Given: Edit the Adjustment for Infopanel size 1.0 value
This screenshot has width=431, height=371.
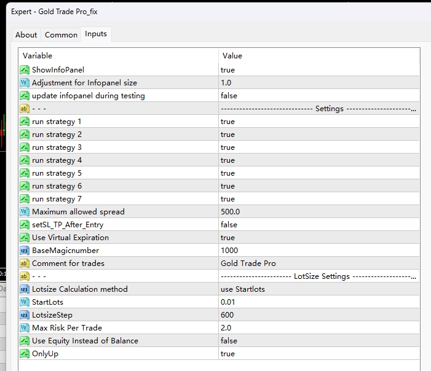Looking at the screenshot, I should [x=319, y=83].
